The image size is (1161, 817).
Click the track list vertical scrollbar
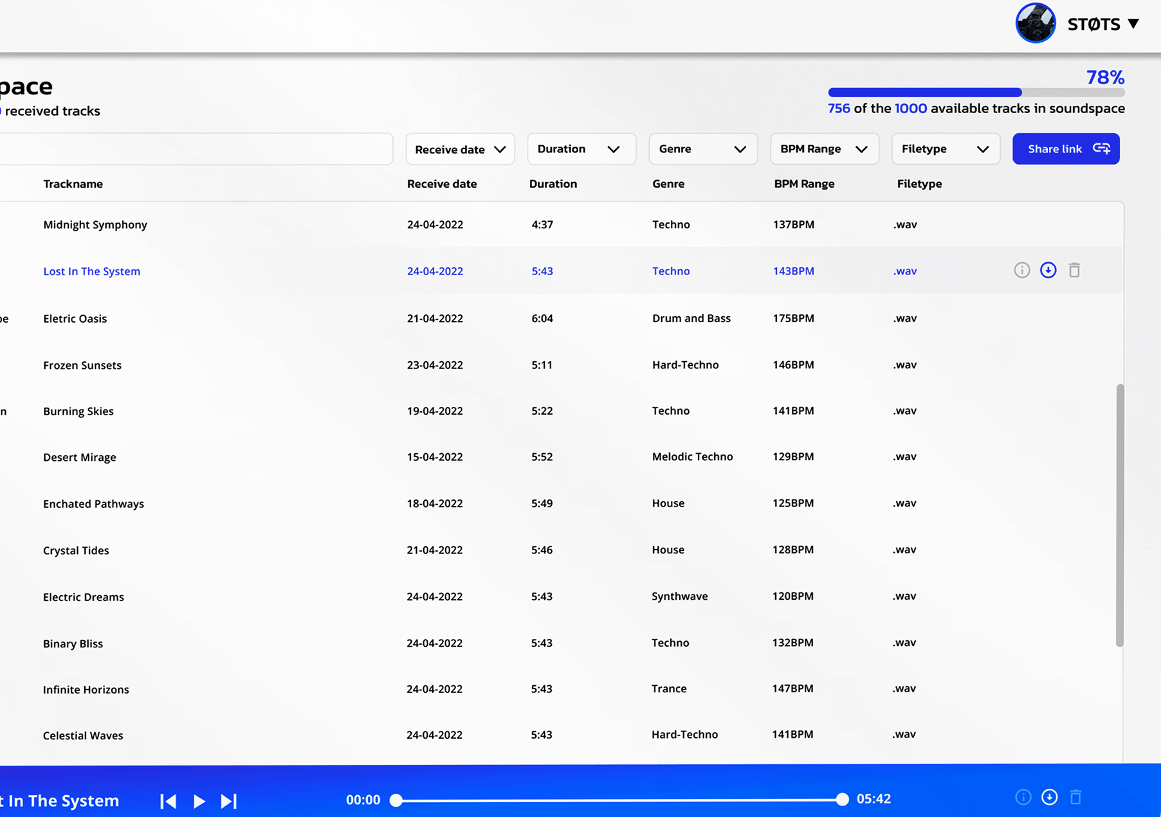[1120, 514]
